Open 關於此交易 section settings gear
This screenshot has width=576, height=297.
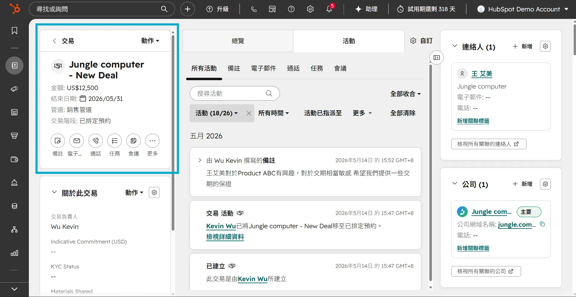click(154, 192)
